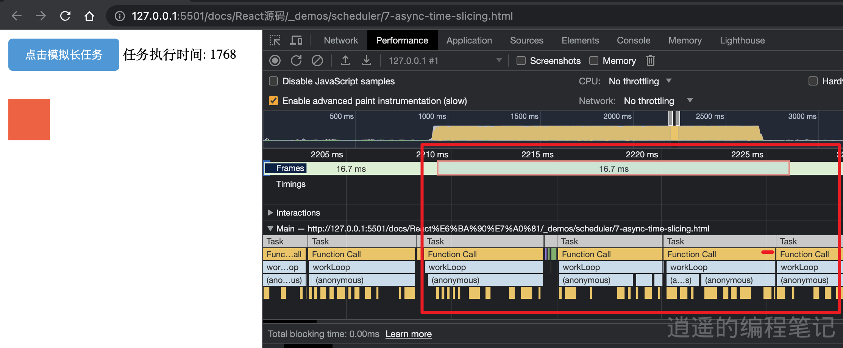Click the browser address bar URL

(322, 16)
